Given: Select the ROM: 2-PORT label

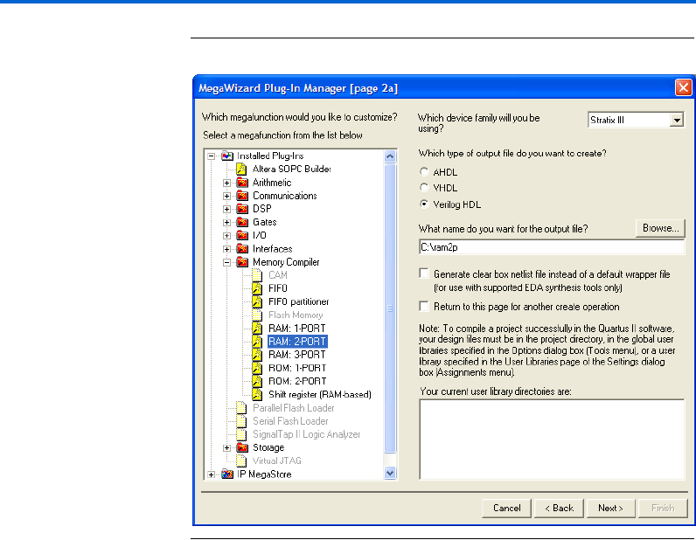Looking at the screenshot, I should coord(297,382).
